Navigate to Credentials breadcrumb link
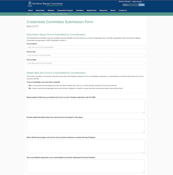This screenshot has width=173, height=175. pyautogui.click(x=36, y=14)
